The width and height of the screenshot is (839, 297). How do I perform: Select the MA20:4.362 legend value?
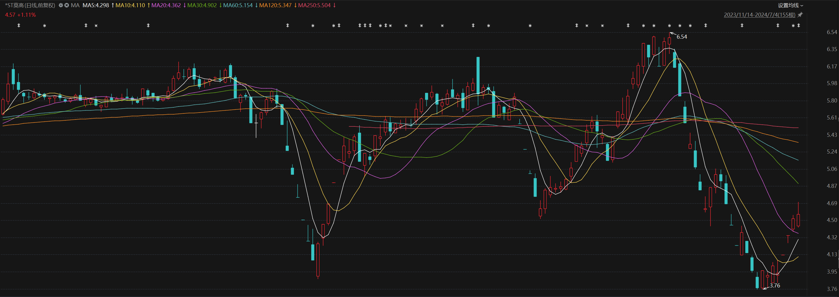[x=166, y=5]
